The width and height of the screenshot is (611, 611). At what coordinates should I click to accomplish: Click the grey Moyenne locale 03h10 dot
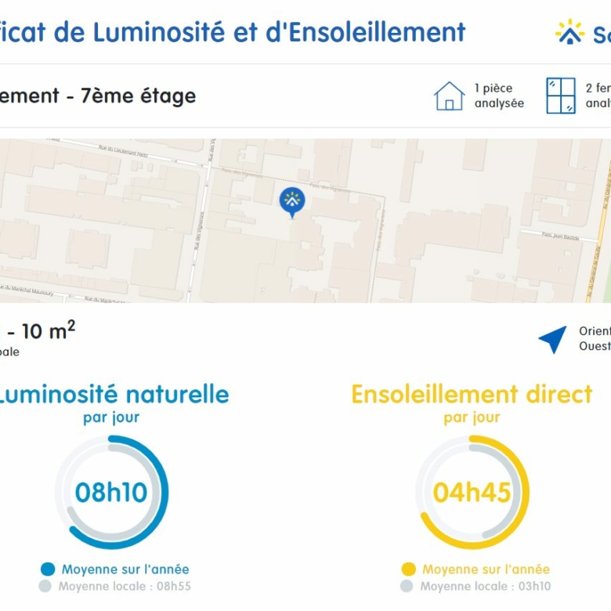coord(407,586)
